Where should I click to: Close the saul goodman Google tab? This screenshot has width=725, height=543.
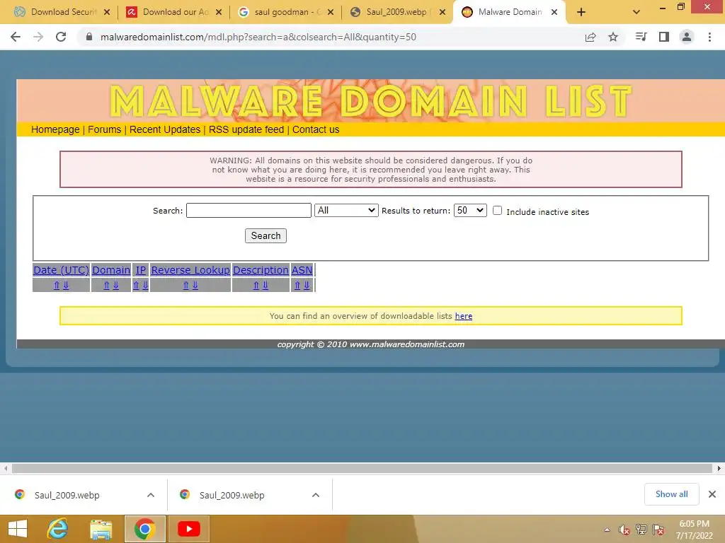point(330,13)
